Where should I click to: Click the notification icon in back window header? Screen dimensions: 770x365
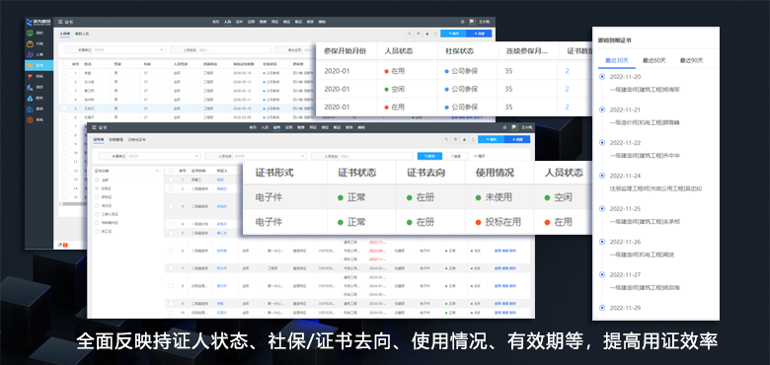coord(463,22)
